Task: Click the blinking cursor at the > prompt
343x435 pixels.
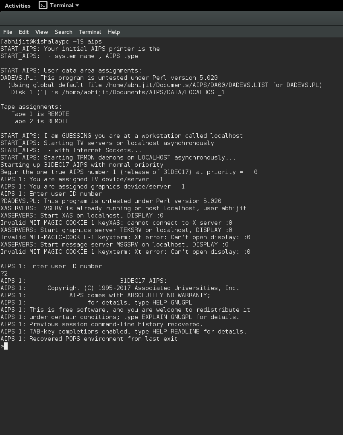Action: coord(6,346)
